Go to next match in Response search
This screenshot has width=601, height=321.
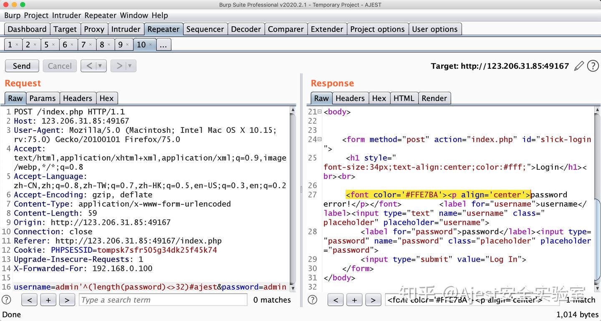pyautogui.click(x=373, y=300)
